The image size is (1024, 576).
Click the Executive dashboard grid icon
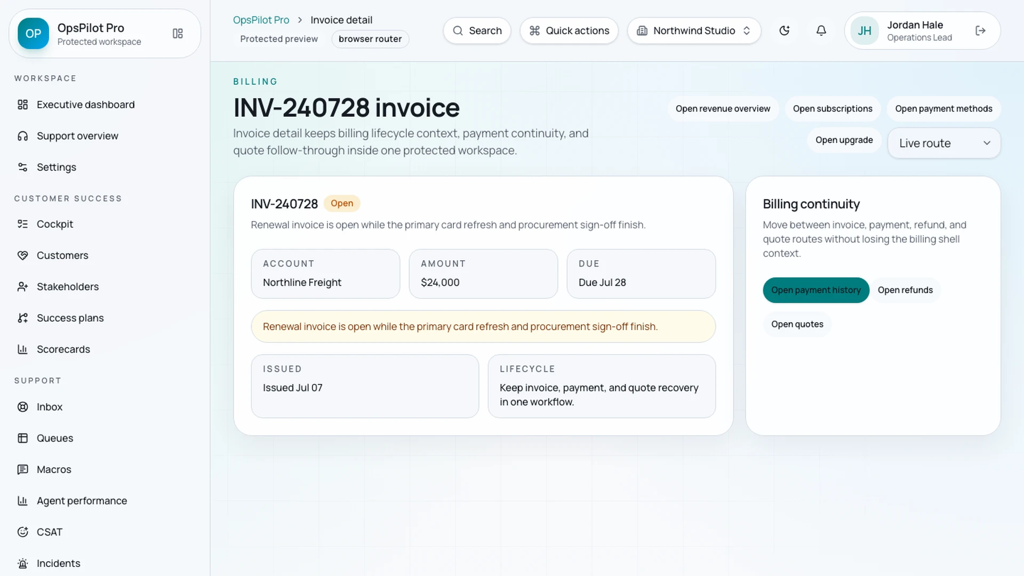click(x=22, y=105)
